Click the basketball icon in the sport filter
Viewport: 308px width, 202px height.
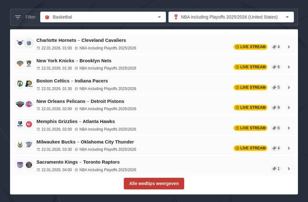(47, 17)
